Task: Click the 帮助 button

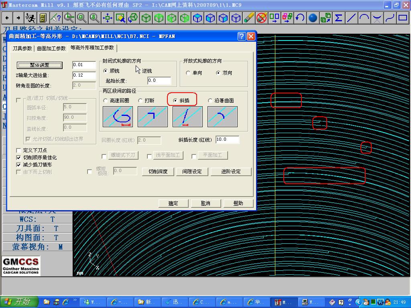Action: coord(238,203)
